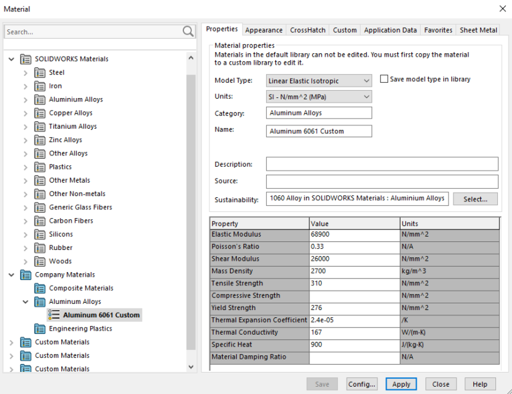Click the Company Aluminum Alloys folder icon

tap(40, 301)
